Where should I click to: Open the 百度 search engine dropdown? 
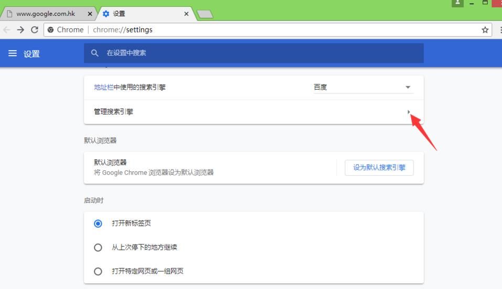tap(364, 87)
